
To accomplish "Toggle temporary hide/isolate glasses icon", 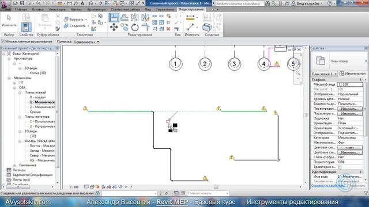I will [x=120, y=187].
